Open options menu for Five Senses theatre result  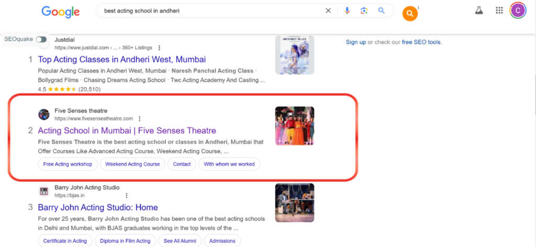(139, 119)
